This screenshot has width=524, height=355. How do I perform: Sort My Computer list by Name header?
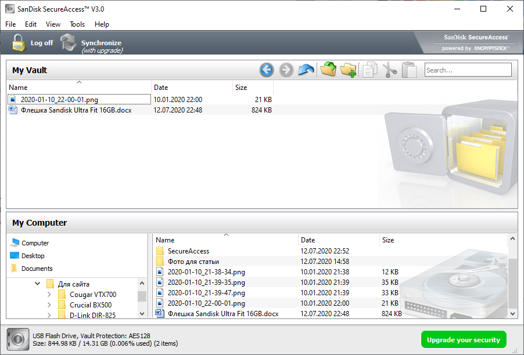tap(226, 240)
